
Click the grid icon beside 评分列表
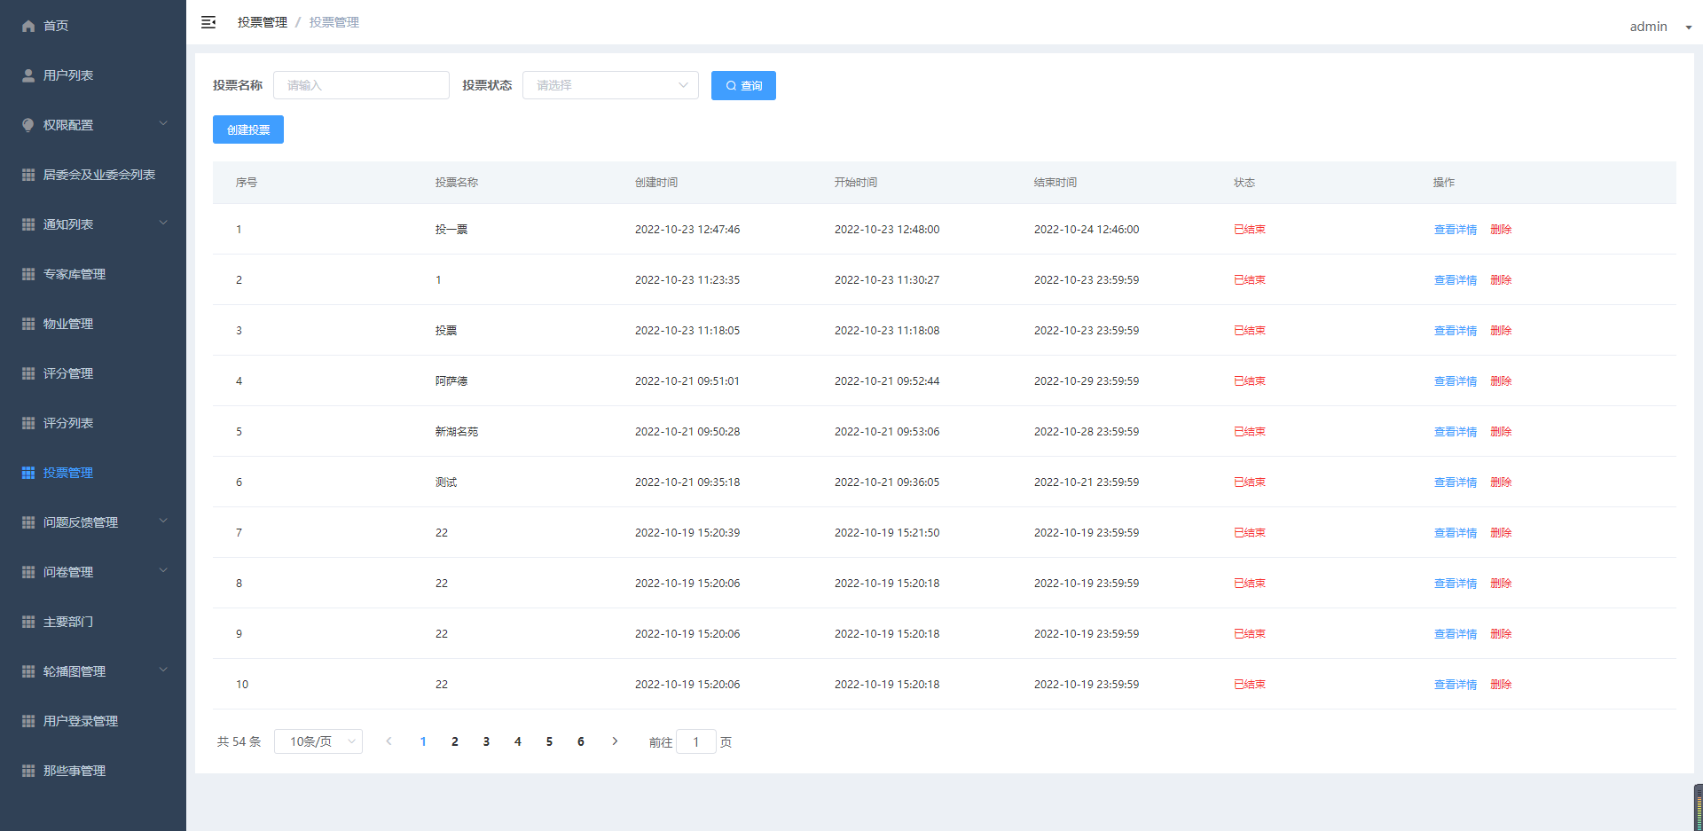click(x=28, y=423)
